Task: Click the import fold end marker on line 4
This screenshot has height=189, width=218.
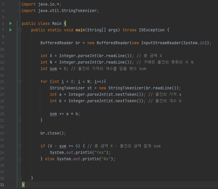Action: [x=20, y=11]
